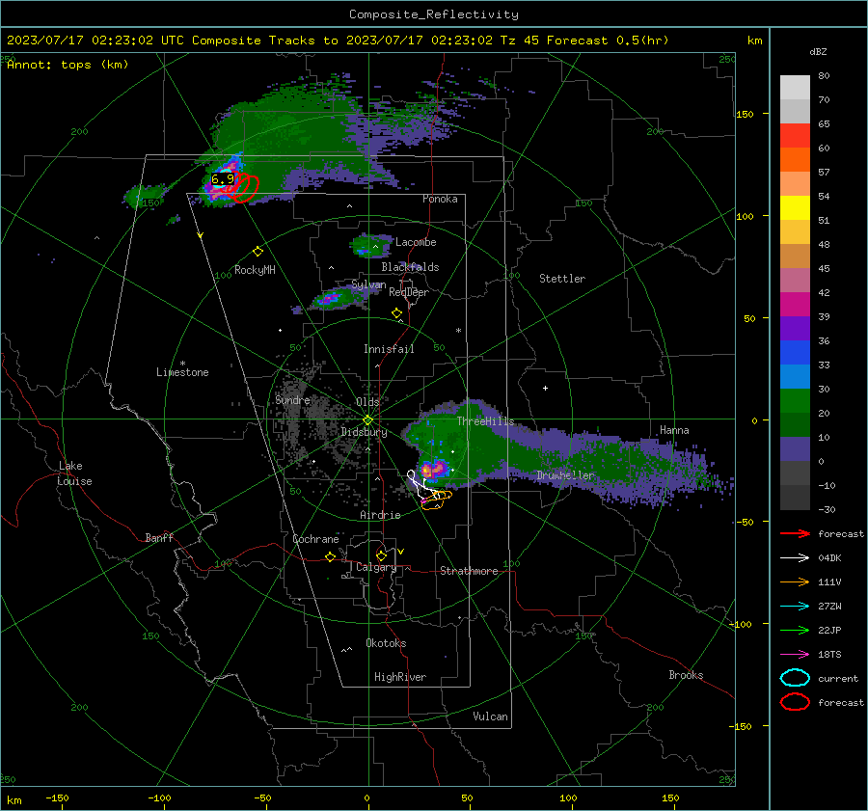The width and height of the screenshot is (868, 811).
Task: Click the Airdrie city label
Action: coord(380,515)
